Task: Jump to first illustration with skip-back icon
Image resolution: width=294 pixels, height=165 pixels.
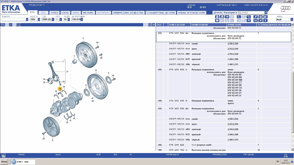Action: (x=256, y=20)
